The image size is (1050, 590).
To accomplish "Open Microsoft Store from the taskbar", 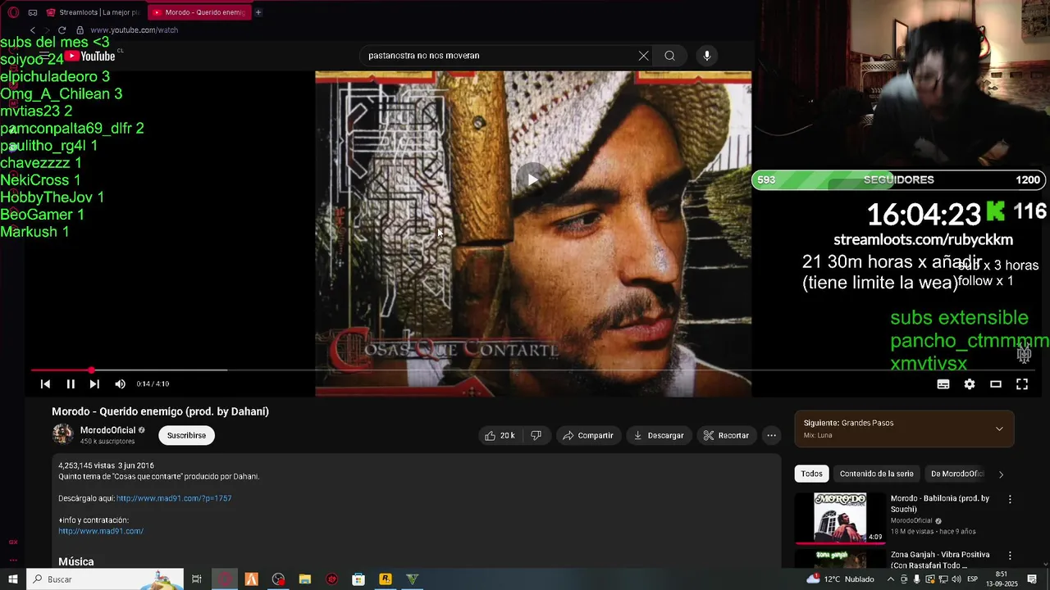I will (358, 579).
